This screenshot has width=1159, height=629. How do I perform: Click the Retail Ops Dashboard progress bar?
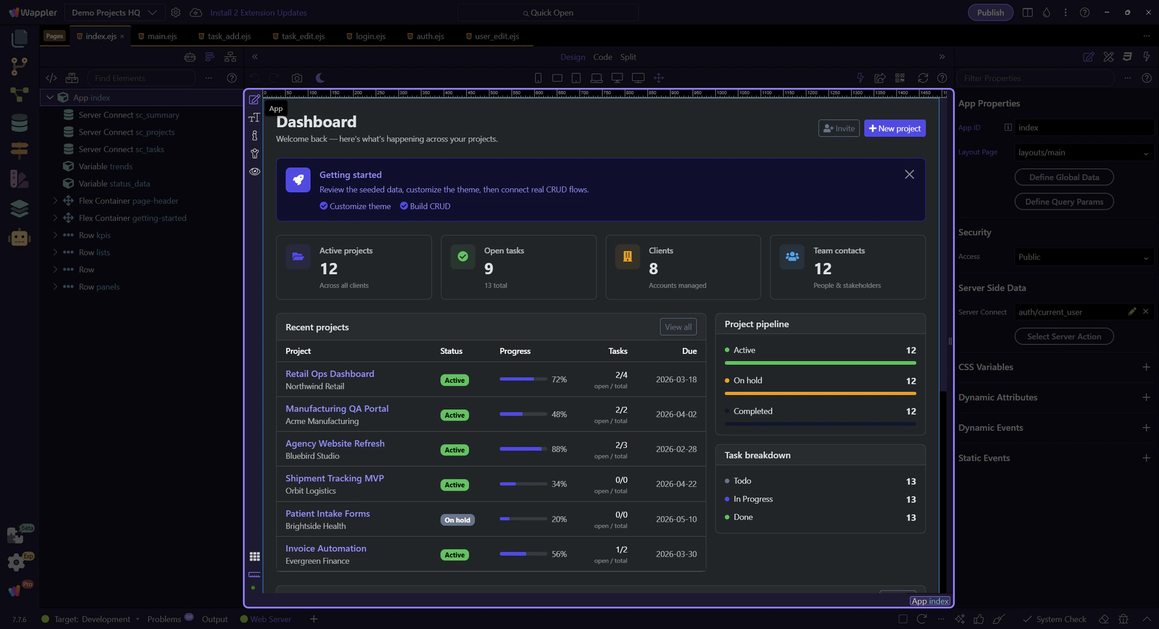(523, 379)
